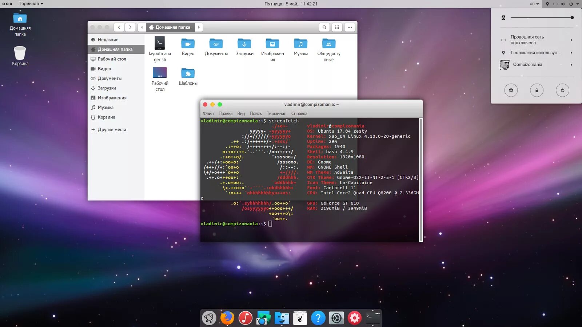Lock the screen from the system menu
This screenshot has height=327, width=582.
(x=537, y=90)
